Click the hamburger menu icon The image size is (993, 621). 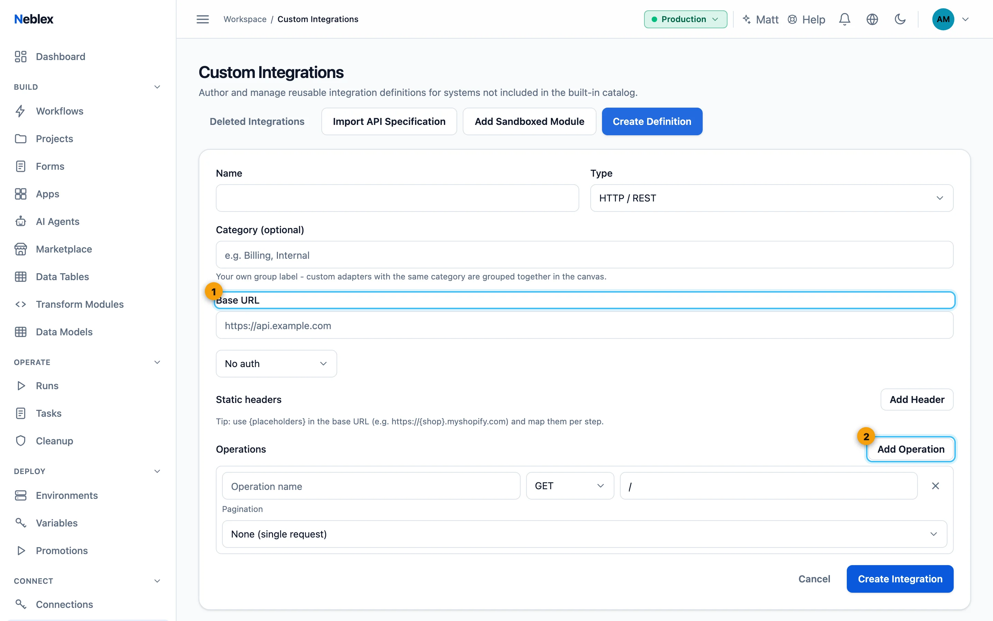coord(202,19)
